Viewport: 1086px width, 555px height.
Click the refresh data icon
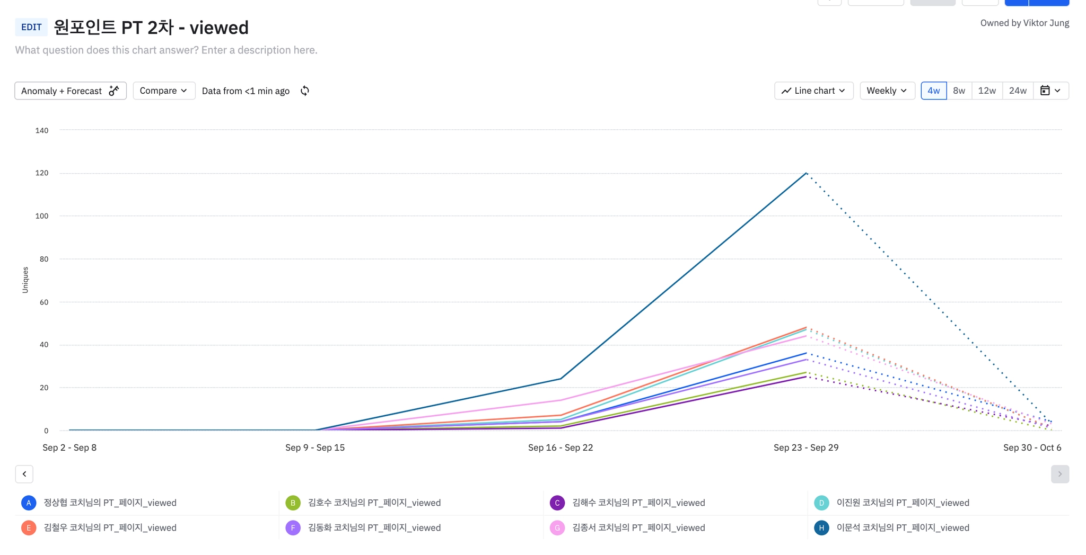[x=305, y=91]
